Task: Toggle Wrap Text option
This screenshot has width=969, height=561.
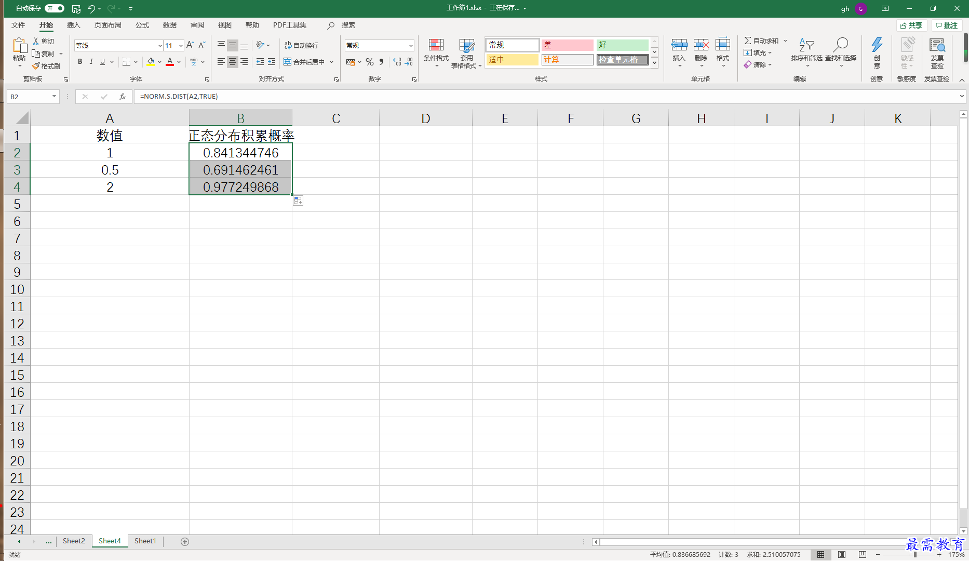Action: [x=301, y=45]
